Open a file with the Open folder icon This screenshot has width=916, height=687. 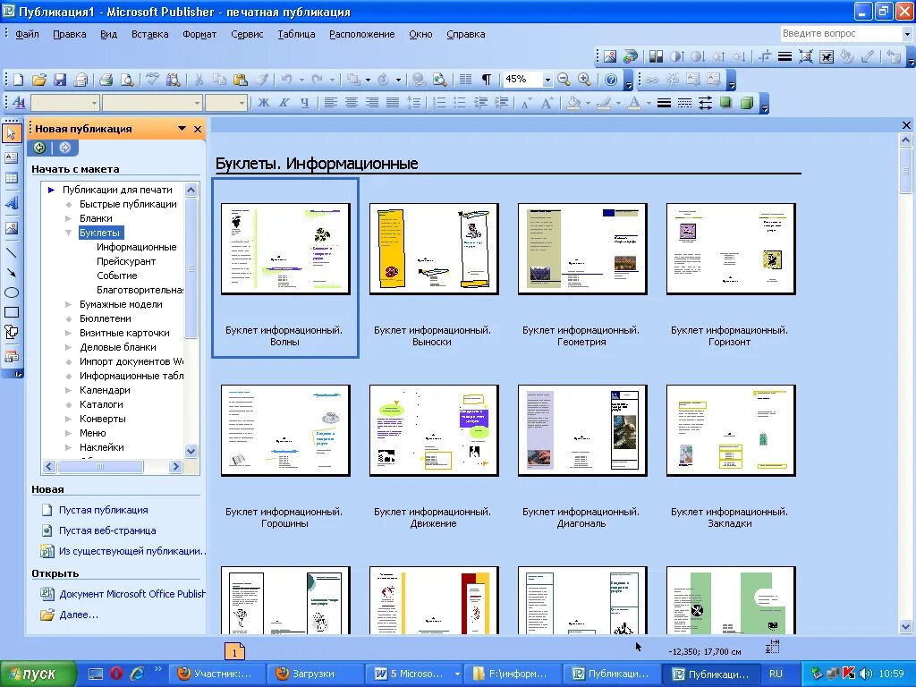coord(39,80)
